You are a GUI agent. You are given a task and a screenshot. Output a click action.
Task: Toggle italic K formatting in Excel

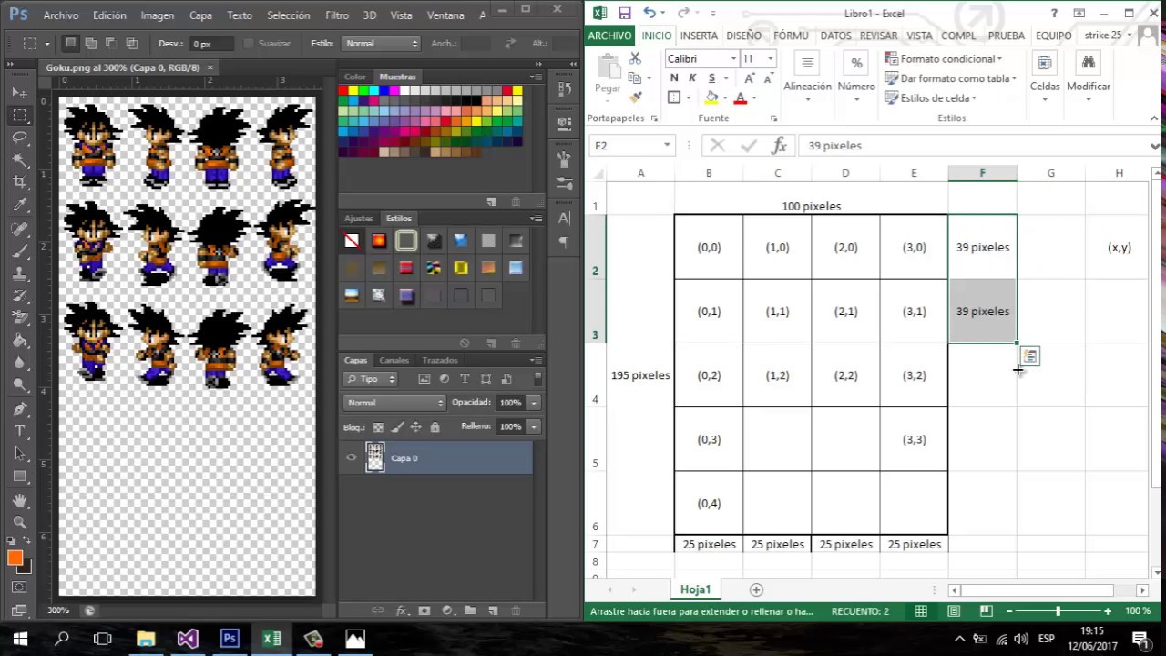tap(691, 78)
